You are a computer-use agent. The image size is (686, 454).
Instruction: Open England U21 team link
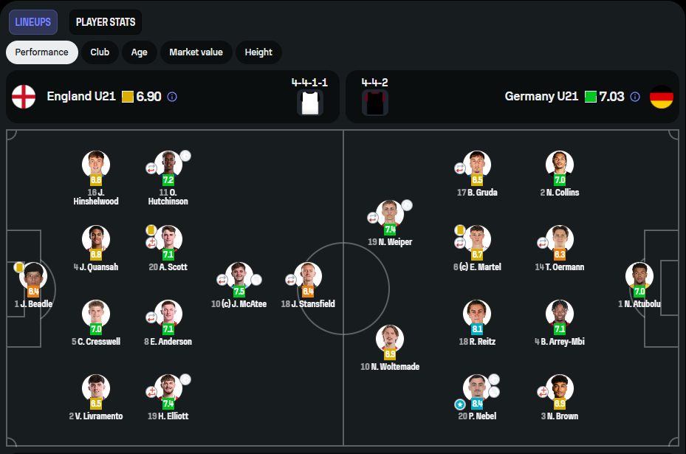point(81,97)
